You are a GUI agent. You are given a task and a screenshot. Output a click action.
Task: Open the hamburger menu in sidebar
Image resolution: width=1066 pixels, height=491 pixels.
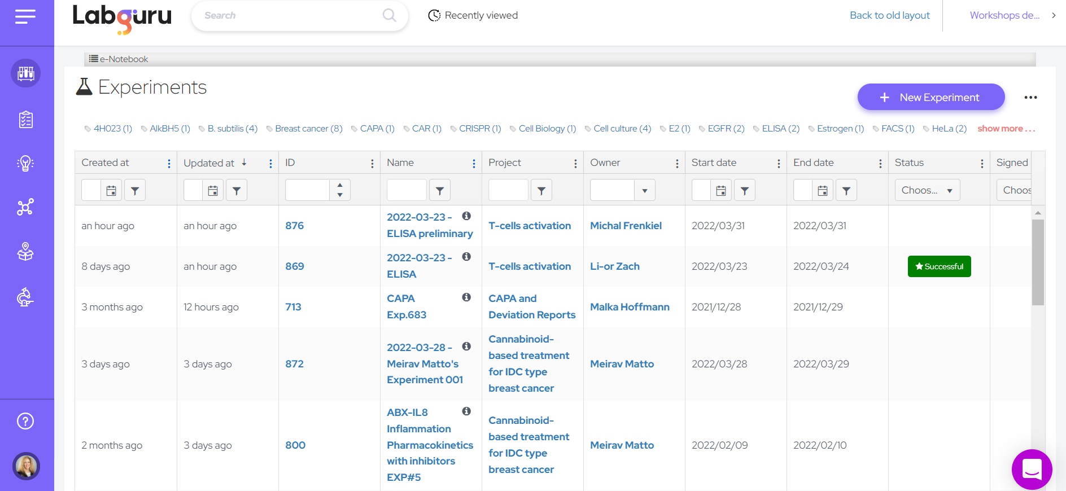25,17
